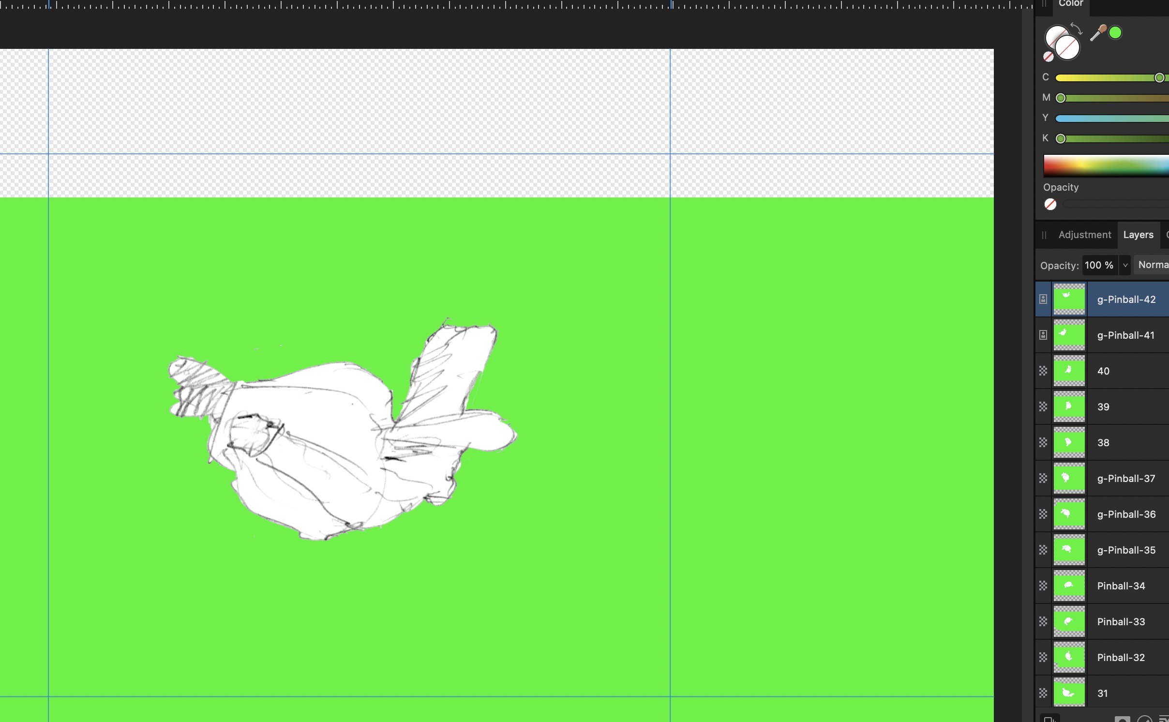This screenshot has width=1169, height=722.
Task: Click the swap colors arrow icon
Action: coord(1076,28)
